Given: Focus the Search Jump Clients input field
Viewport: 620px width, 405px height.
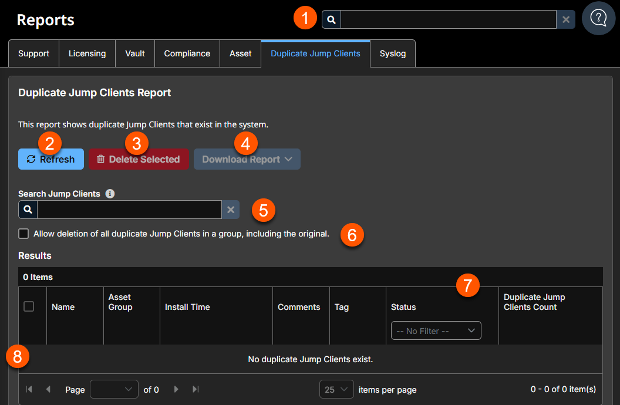Looking at the screenshot, I should click(x=129, y=210).
